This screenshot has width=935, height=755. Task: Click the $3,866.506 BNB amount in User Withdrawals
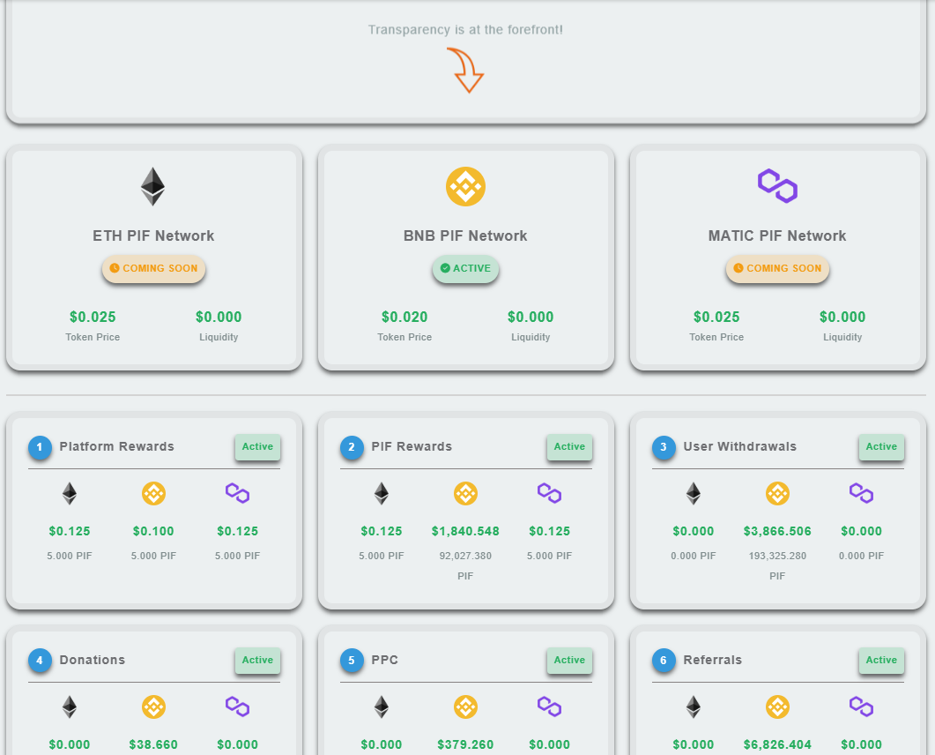[x=777, y=531]
